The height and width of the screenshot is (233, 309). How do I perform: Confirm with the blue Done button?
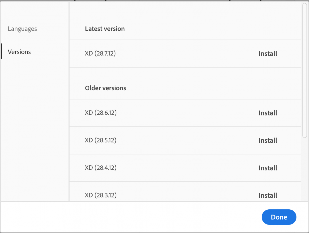pos(279,217)
